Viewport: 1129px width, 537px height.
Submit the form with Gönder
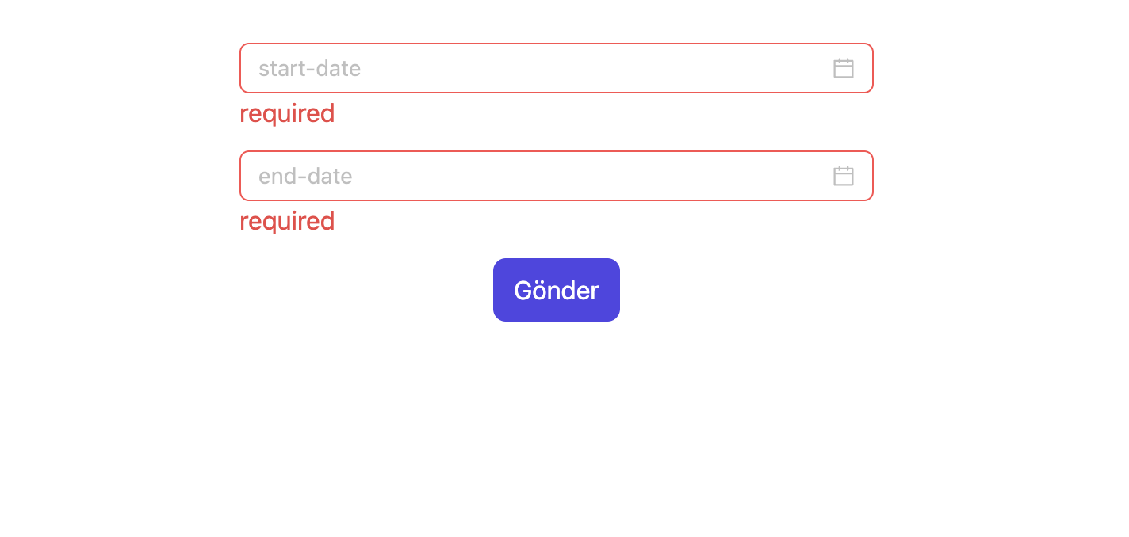pos(556,290)
